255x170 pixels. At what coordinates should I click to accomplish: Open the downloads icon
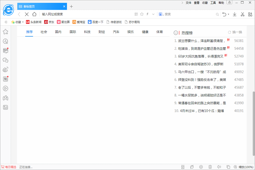coord(235,14)
